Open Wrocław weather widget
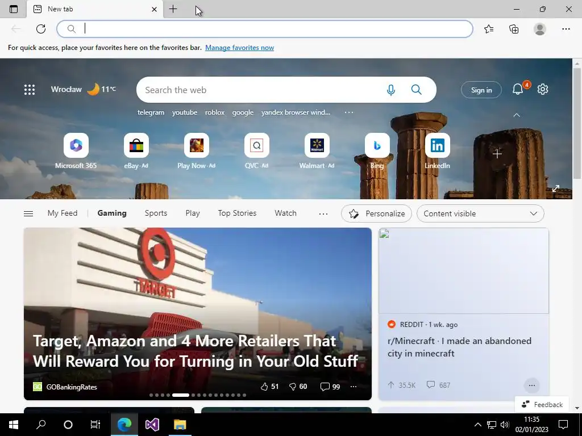 pyautogui.click(x=84, y=89)
